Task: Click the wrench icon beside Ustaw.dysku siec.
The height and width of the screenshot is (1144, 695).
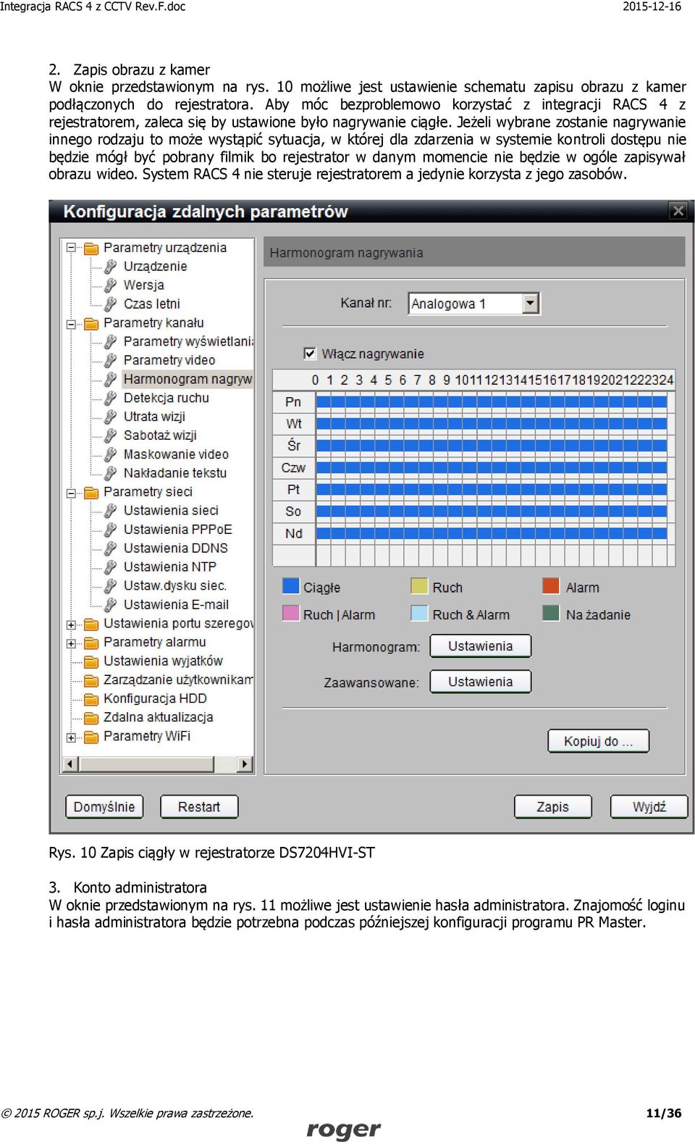Action: click(111, 586)
